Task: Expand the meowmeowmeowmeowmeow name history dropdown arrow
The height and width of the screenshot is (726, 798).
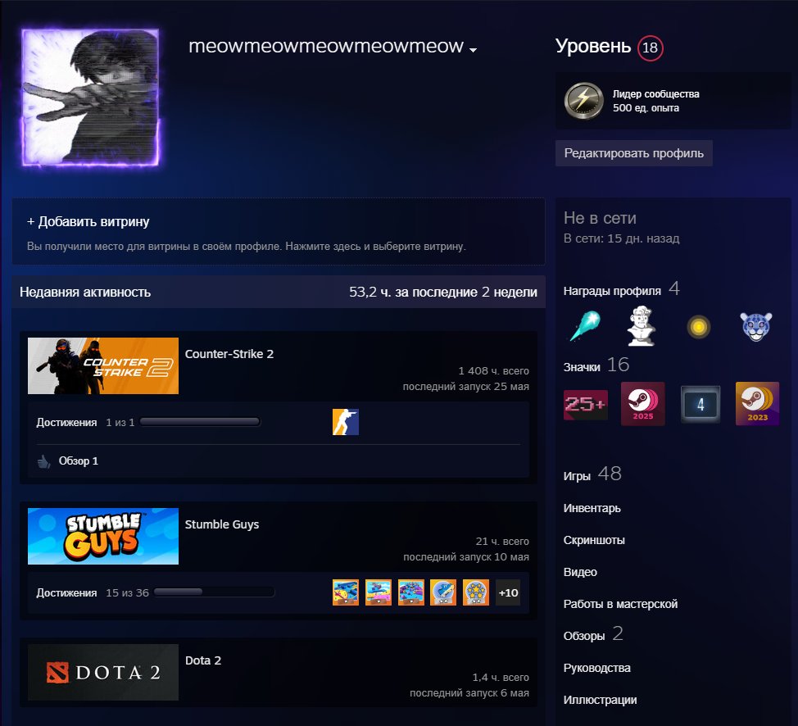Action: click(474, 50)
